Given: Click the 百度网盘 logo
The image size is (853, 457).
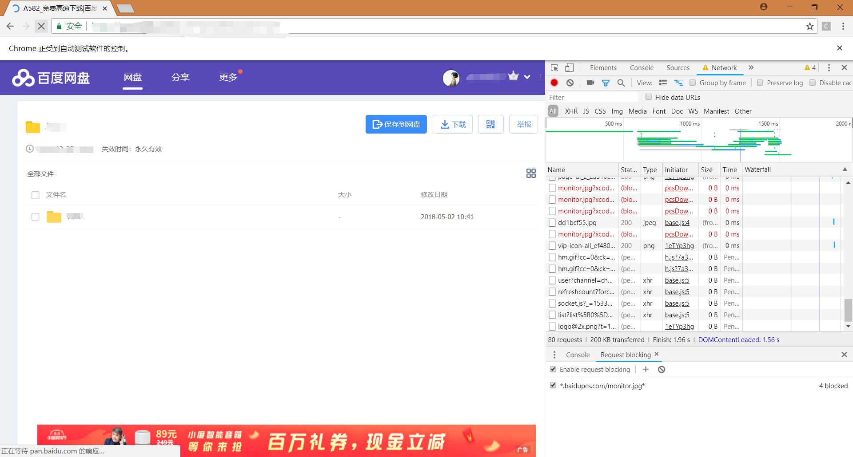Looking at the screenshot, I should [51, 78].
